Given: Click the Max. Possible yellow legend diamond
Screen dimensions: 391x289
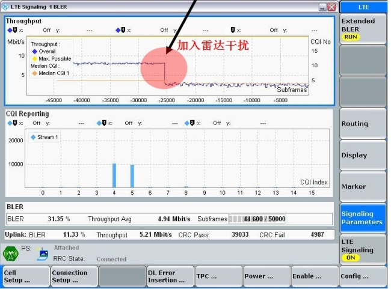Looking at the screenshot, I should pyautogui.click(x=35, y=59).
